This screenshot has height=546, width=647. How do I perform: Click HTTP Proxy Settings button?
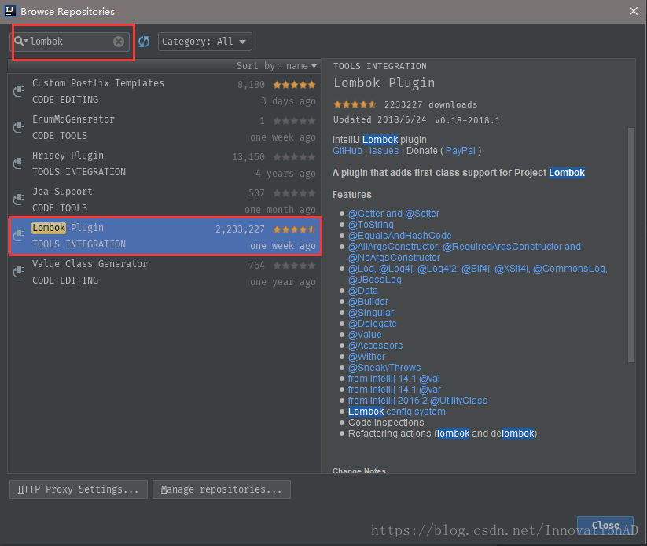pos(79,489)
